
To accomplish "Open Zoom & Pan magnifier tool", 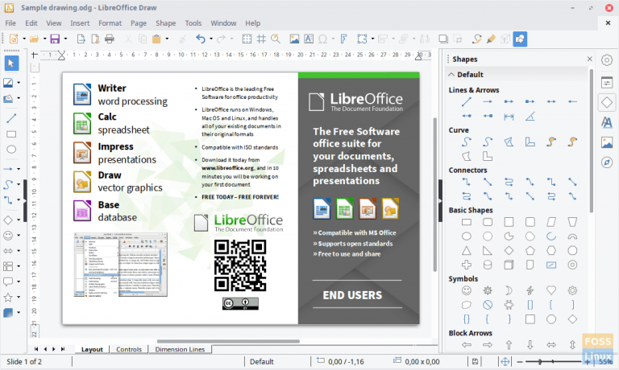I will pyautogui.click(x=276, y=39).
